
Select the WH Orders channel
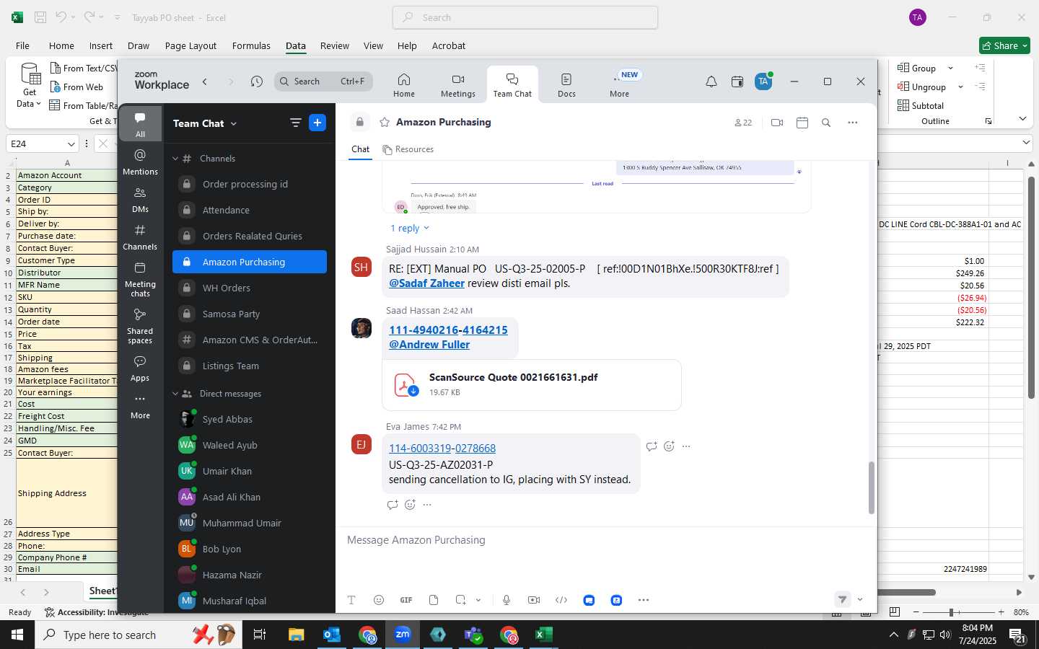(250, 288)
